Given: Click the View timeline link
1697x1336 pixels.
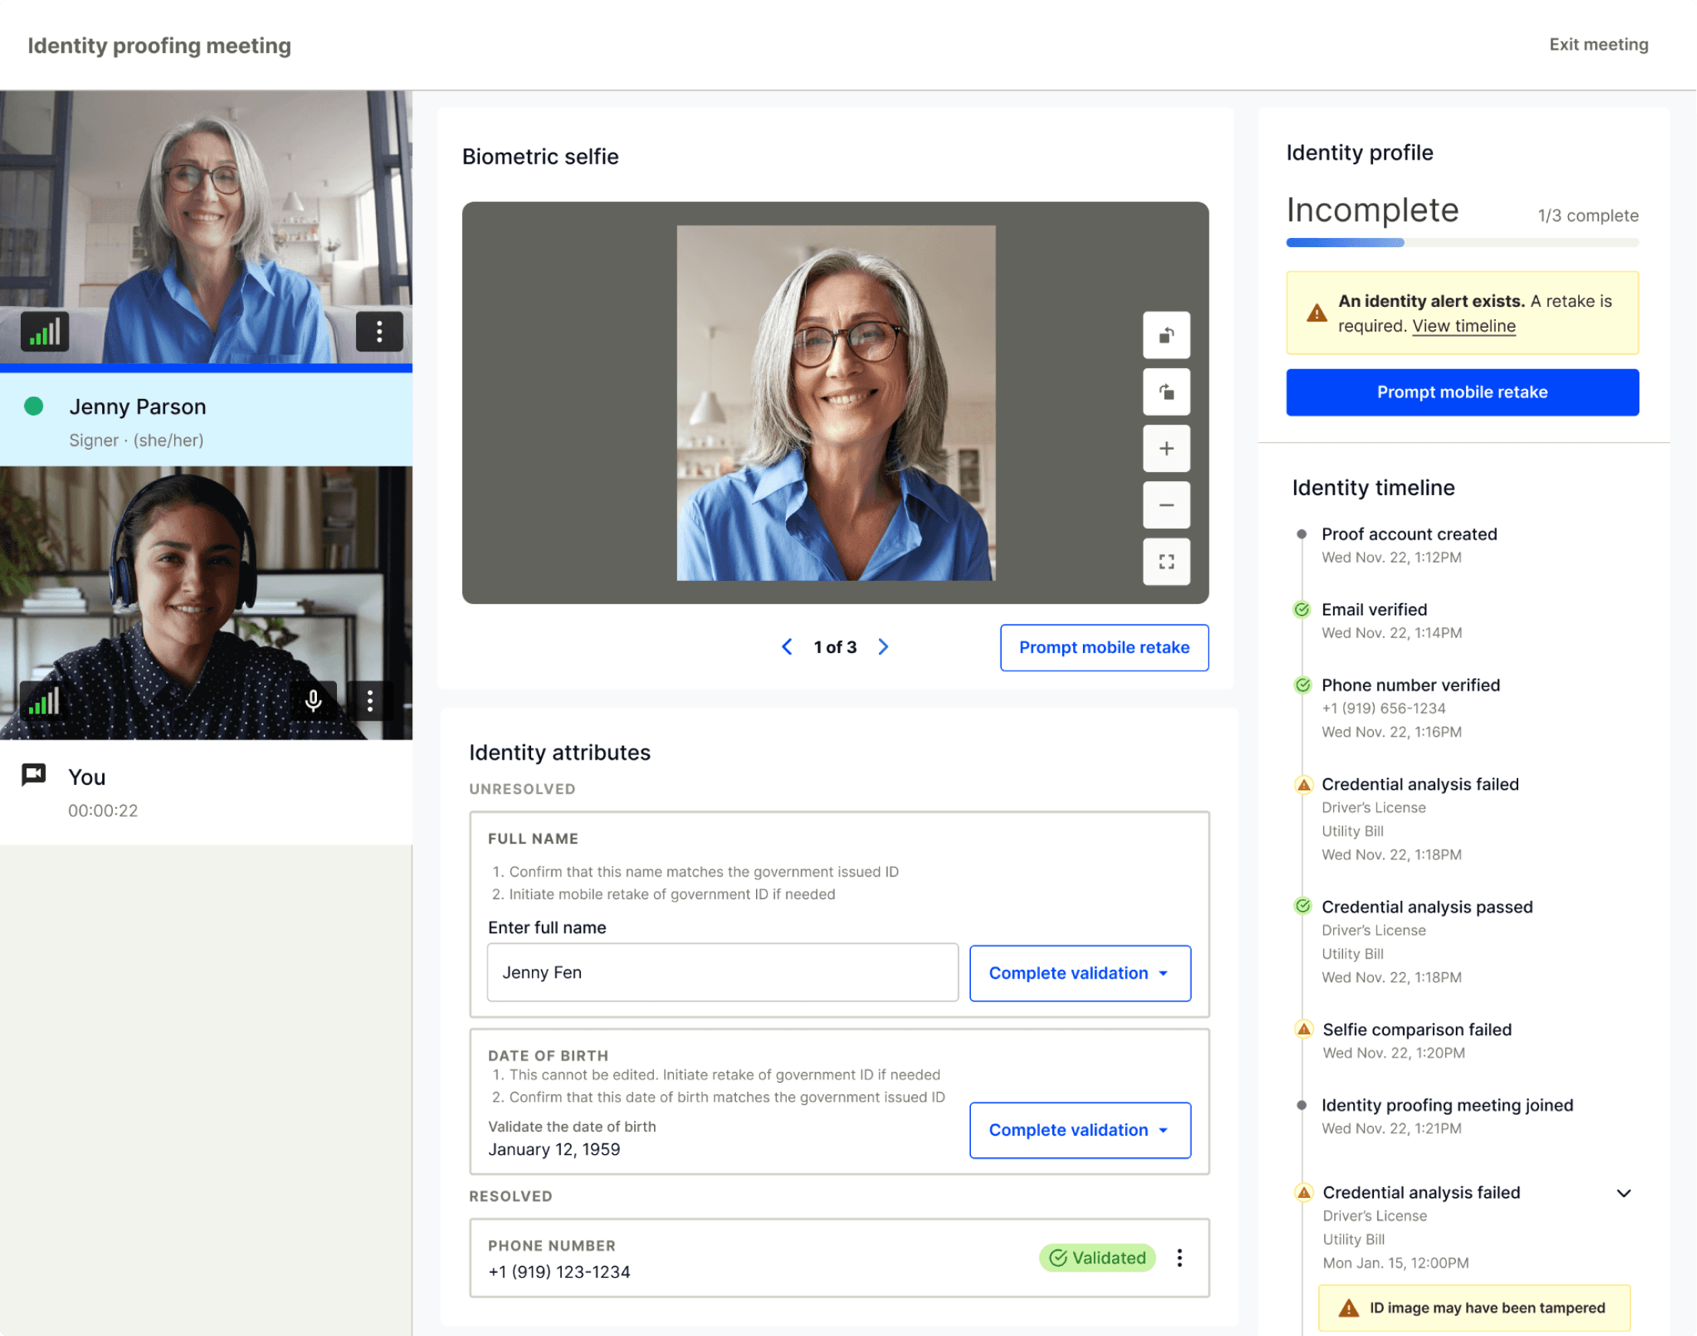Looking at the screenshot, I should 1463,326.
